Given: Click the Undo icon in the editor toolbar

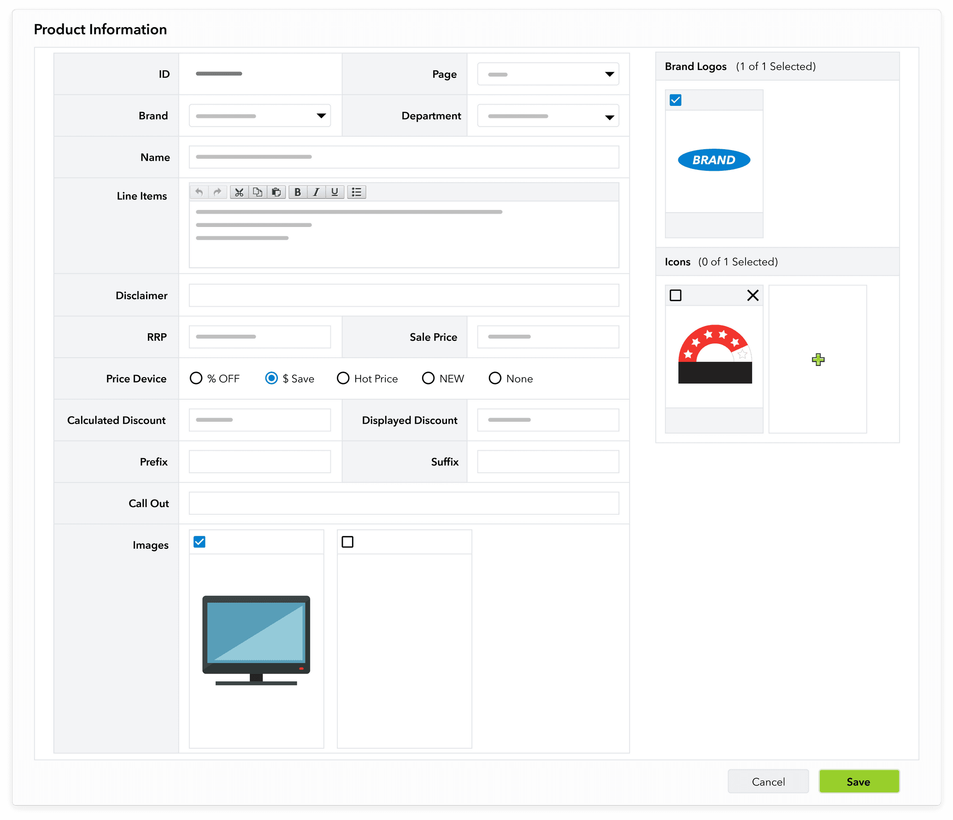Looking at the screenshot, I should tap(199, 192).
